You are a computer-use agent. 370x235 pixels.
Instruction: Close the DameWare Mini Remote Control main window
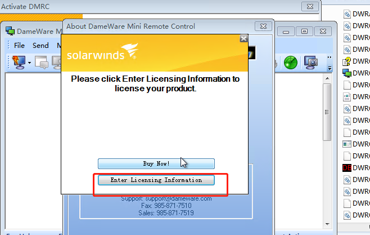[x=323, y=32]
